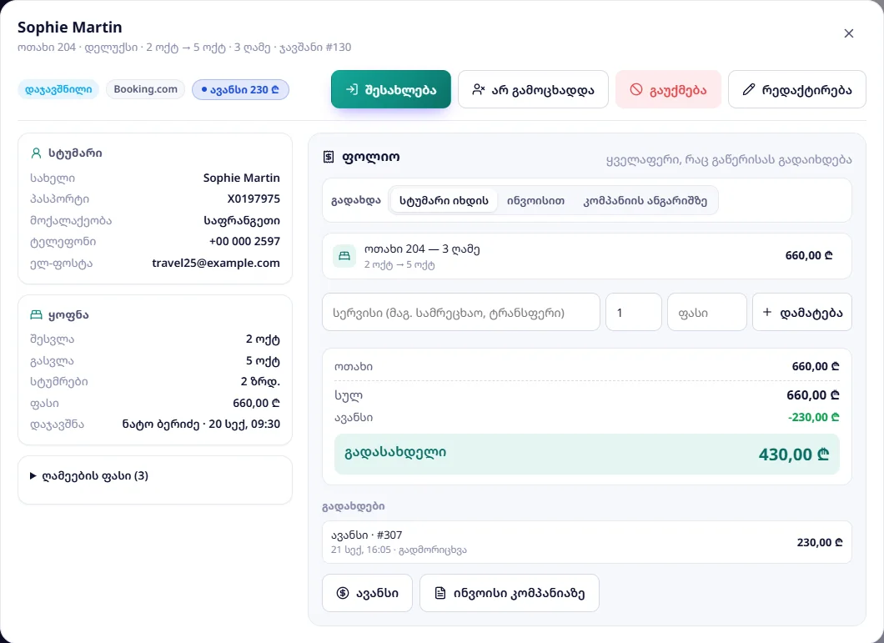
Task: Expand the ღამეების ფასი (3) section
Action: coord(89,475)
